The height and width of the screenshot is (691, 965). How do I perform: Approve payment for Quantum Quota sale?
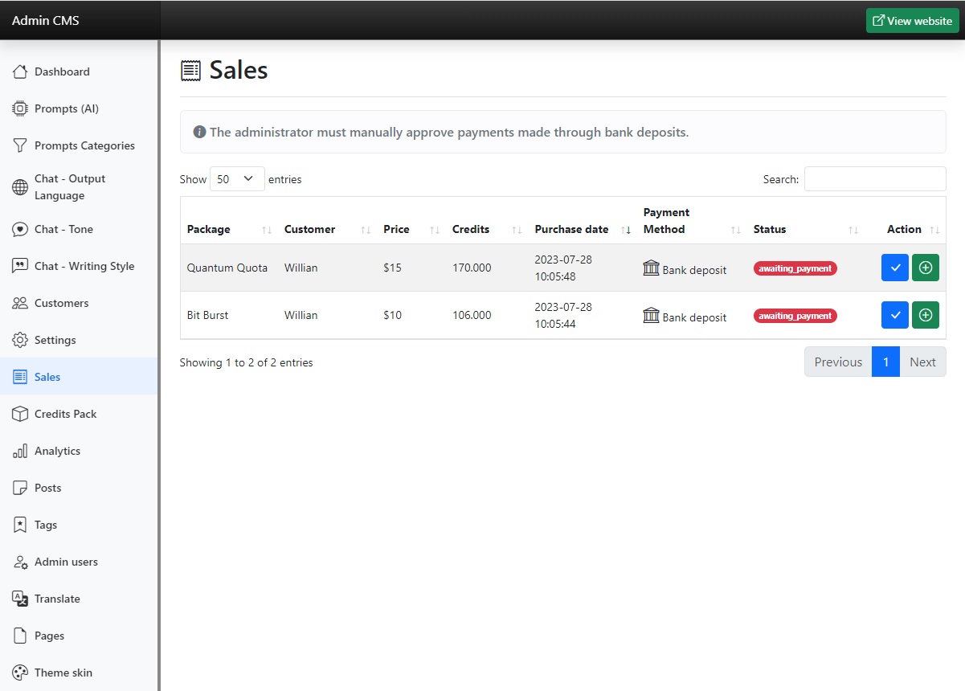coord(894,268)
